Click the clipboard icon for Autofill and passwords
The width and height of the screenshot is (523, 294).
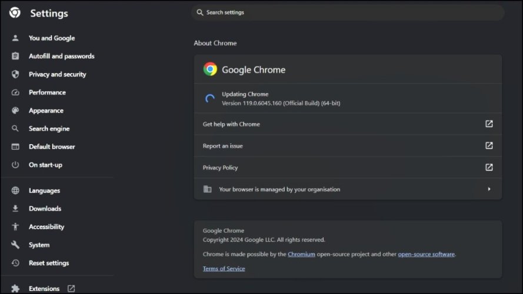pos(15,56)
